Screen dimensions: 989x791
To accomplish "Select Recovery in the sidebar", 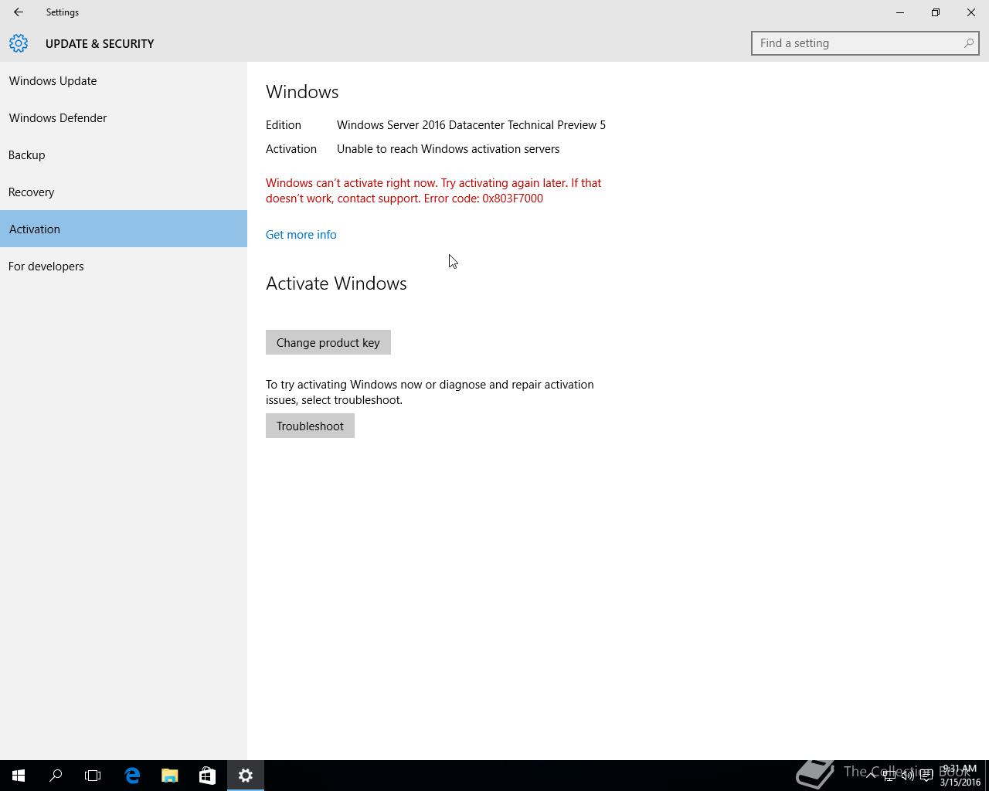I will pos(124,192).
